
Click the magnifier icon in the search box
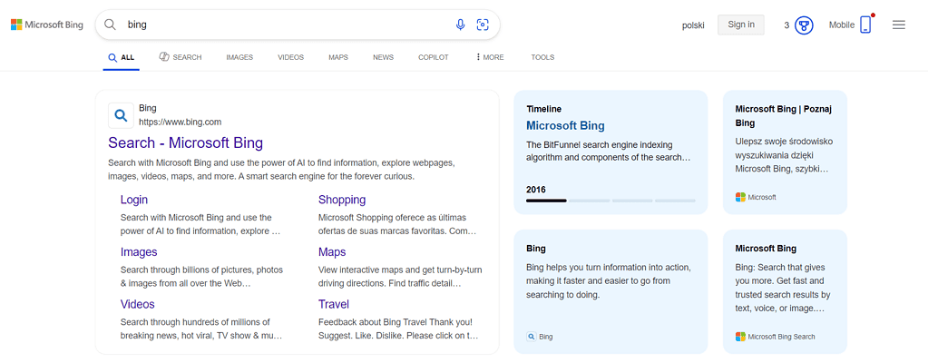[x=111, y=25]
